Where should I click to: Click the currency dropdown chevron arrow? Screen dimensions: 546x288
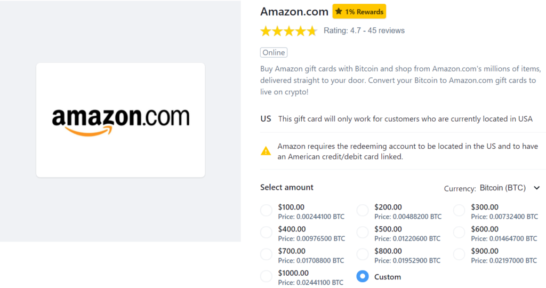click(536, 188)
